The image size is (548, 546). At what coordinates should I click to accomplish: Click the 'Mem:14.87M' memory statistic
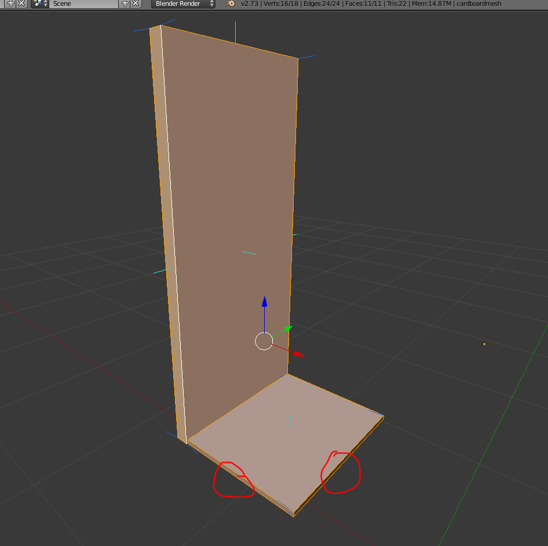pyautogui.click(x=431, y=3)
